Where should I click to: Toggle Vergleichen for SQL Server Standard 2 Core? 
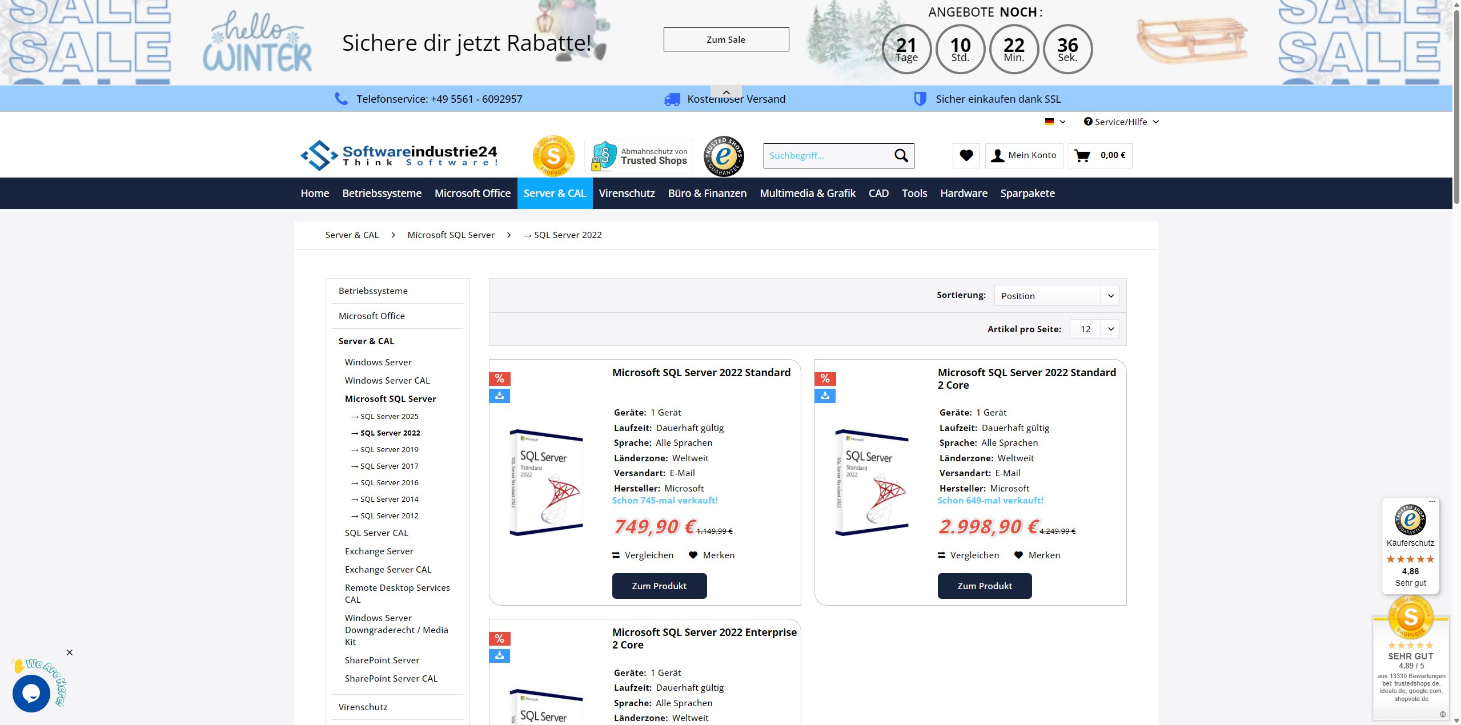coord(968,555)
